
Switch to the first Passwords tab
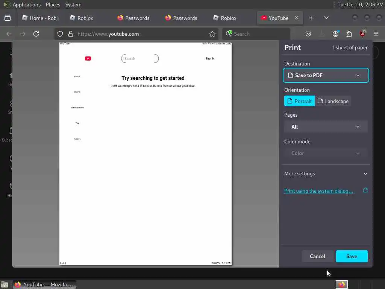[133, 18]
